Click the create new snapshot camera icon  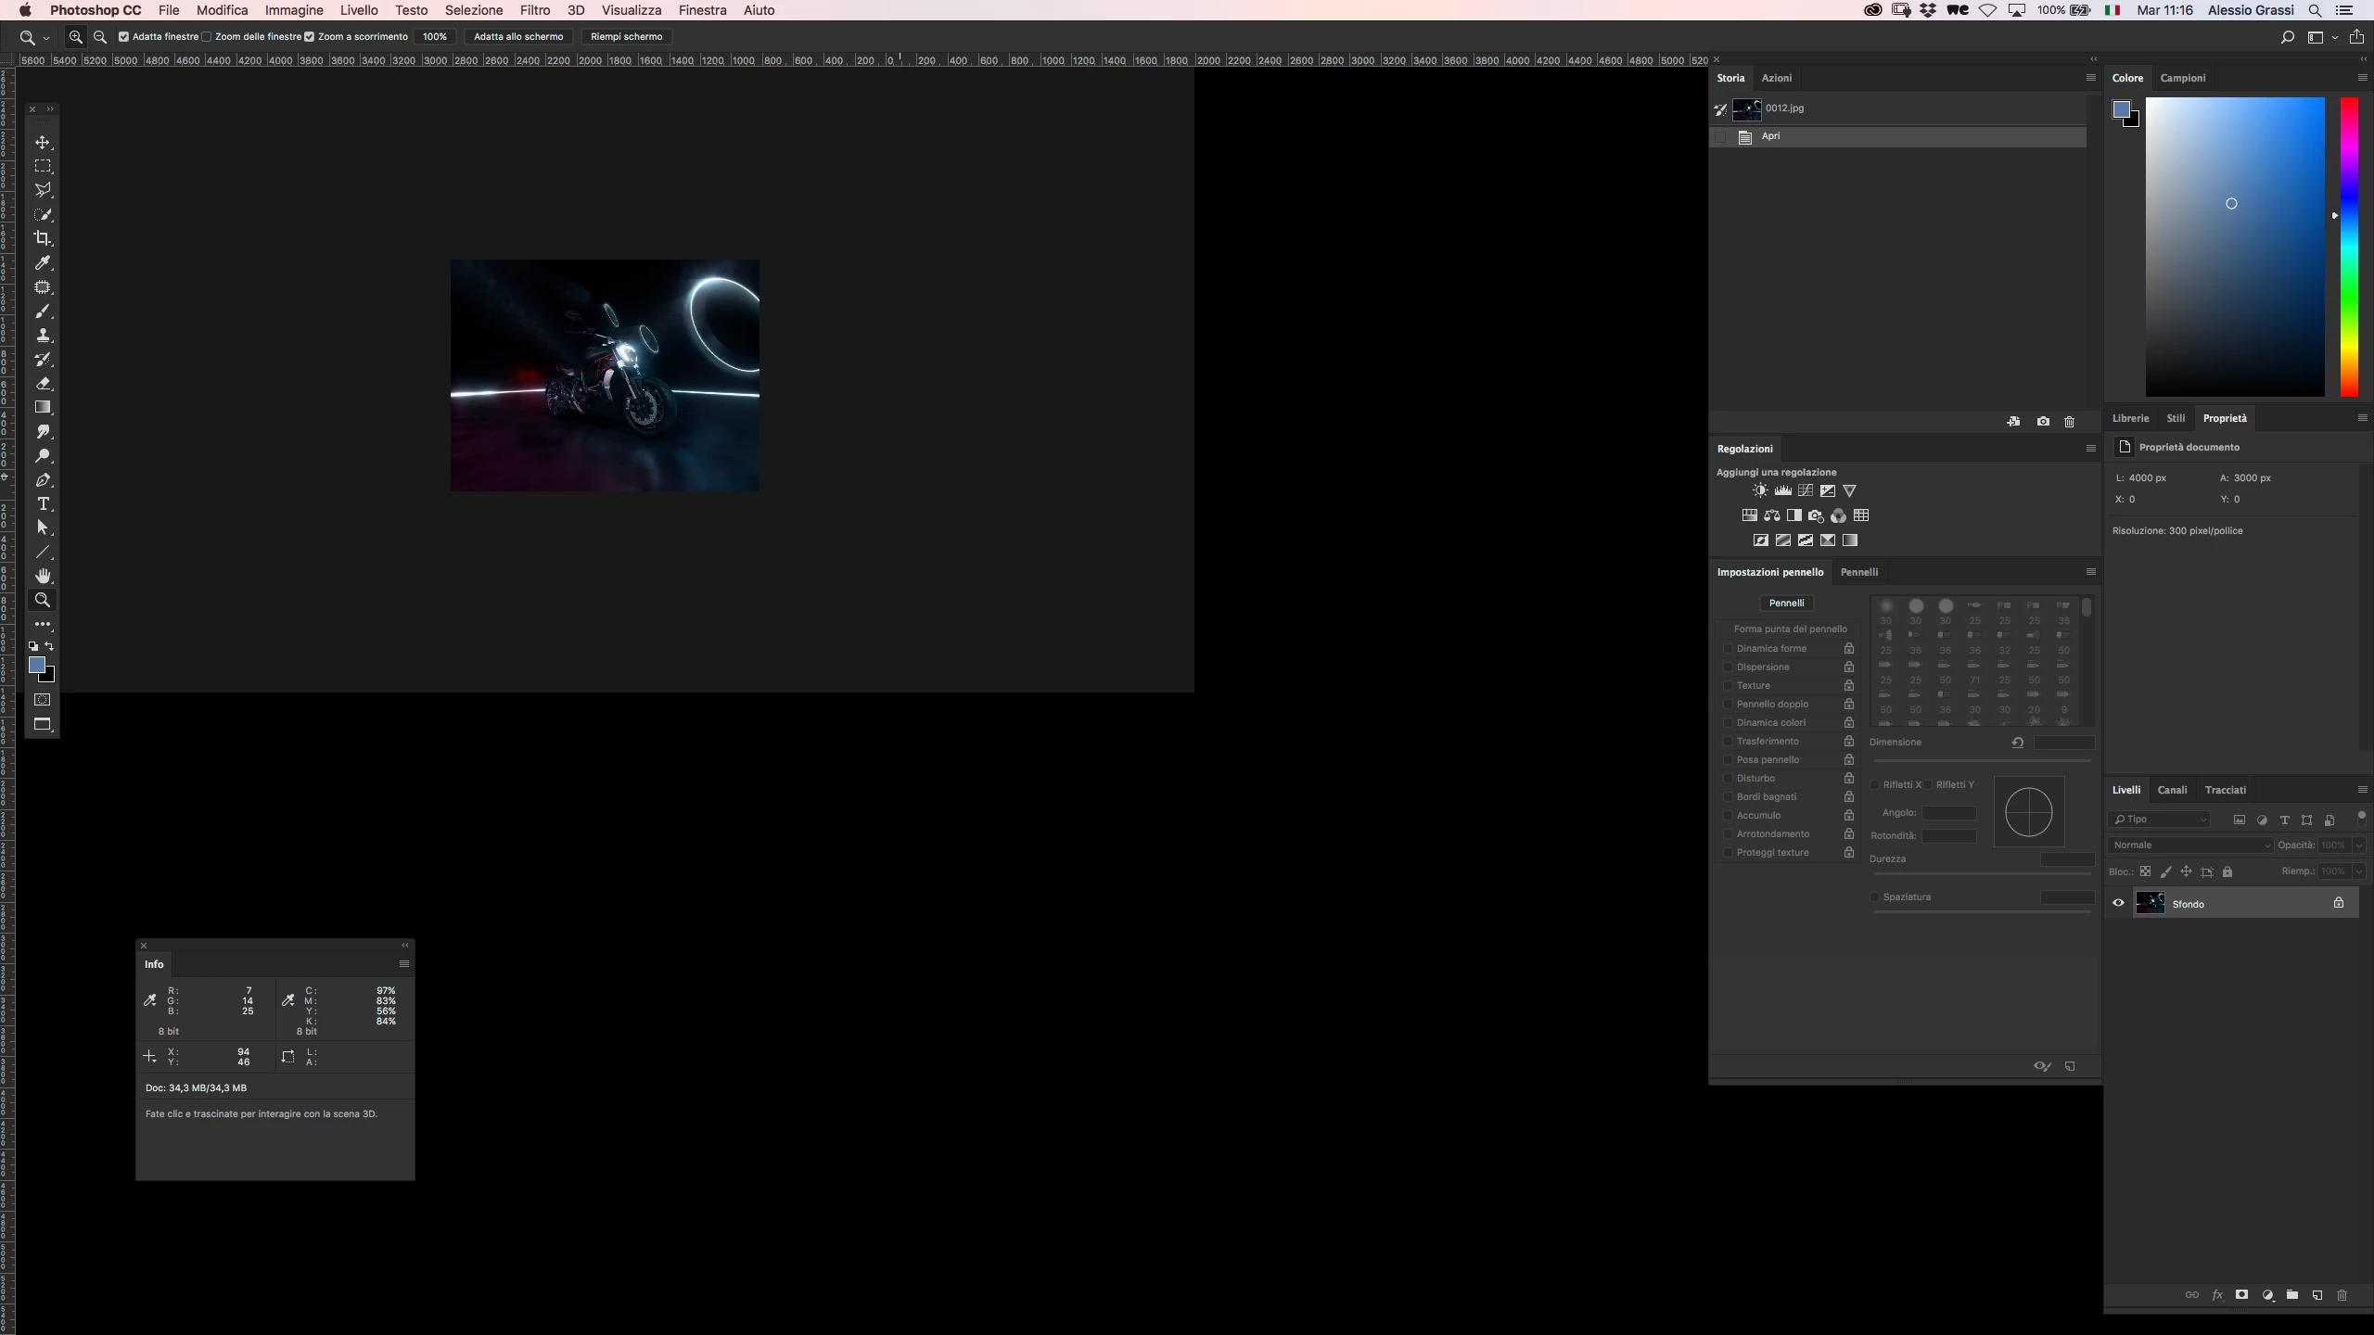(x=2043, y=422)
